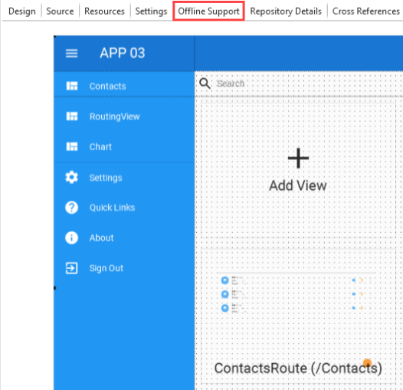Click the search magnifier icon
This screenshot has height=390, width=403.
click(205, 84)
